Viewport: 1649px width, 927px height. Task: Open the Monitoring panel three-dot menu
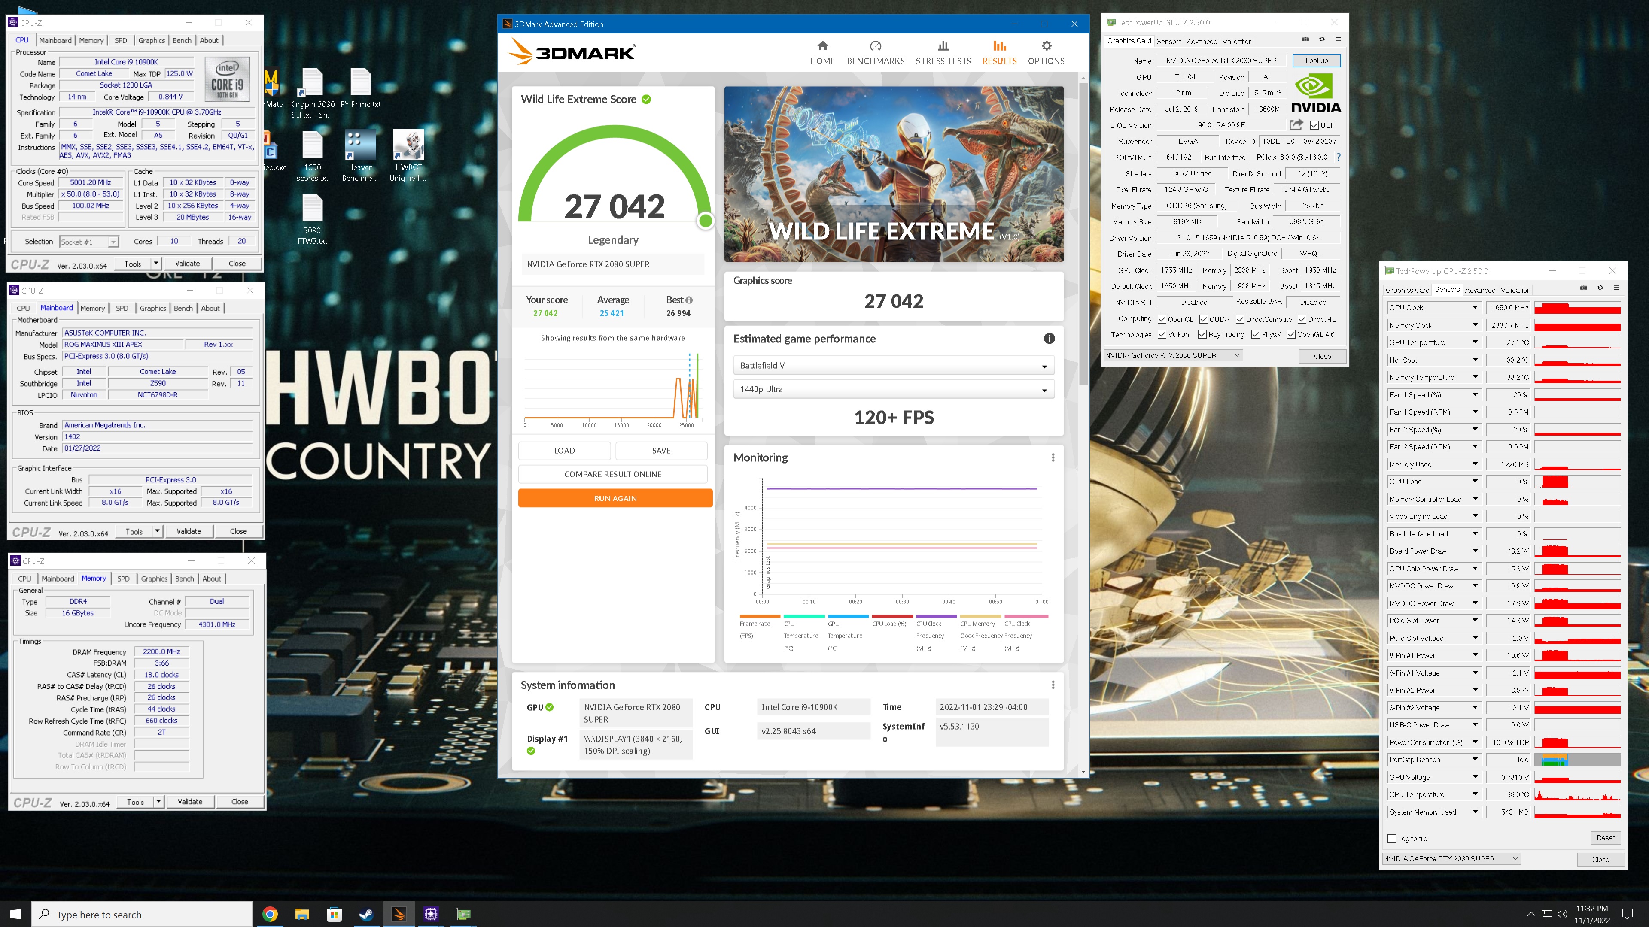tap(1053, 457)
